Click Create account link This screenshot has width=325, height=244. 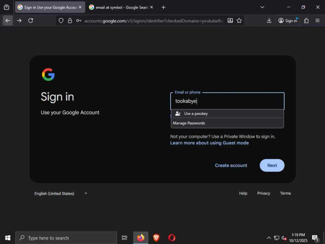tap(231, 165)
